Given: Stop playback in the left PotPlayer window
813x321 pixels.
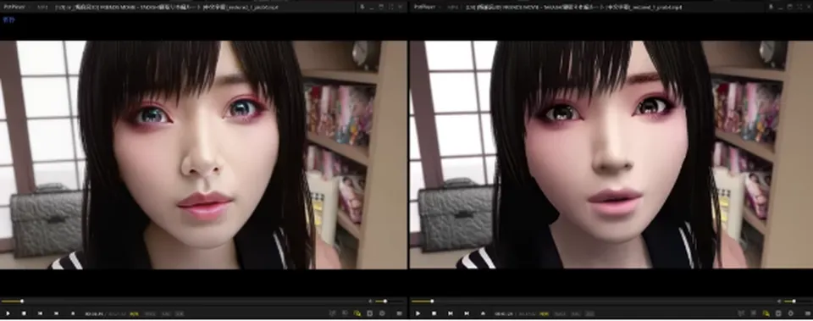Looking at the screenshot, I should coord(24,313).
